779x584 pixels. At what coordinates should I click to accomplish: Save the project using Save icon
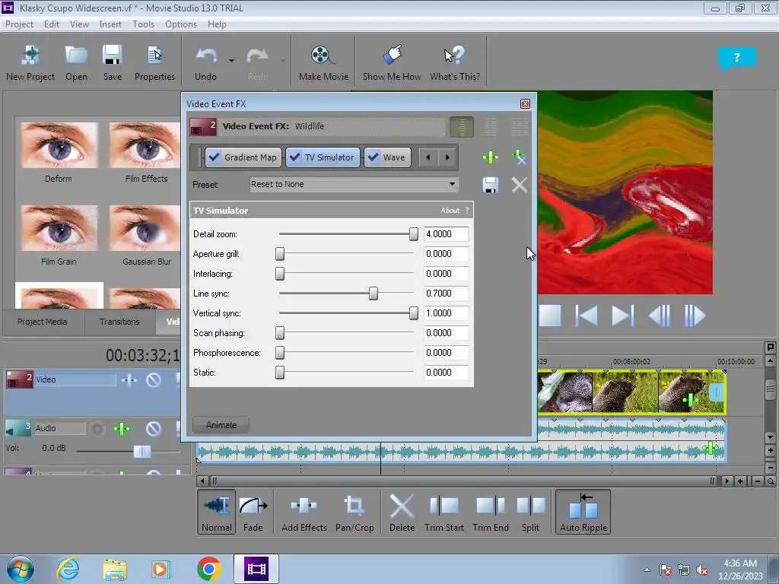pyautogui.click(x=113, y=62)
